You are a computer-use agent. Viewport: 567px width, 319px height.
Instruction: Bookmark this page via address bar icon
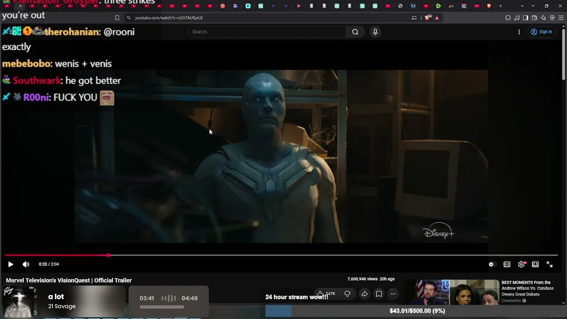(x=117, y=18)
